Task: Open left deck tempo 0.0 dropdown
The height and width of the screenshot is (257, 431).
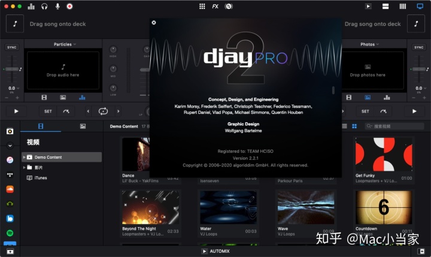Action: tap(14, 88)
